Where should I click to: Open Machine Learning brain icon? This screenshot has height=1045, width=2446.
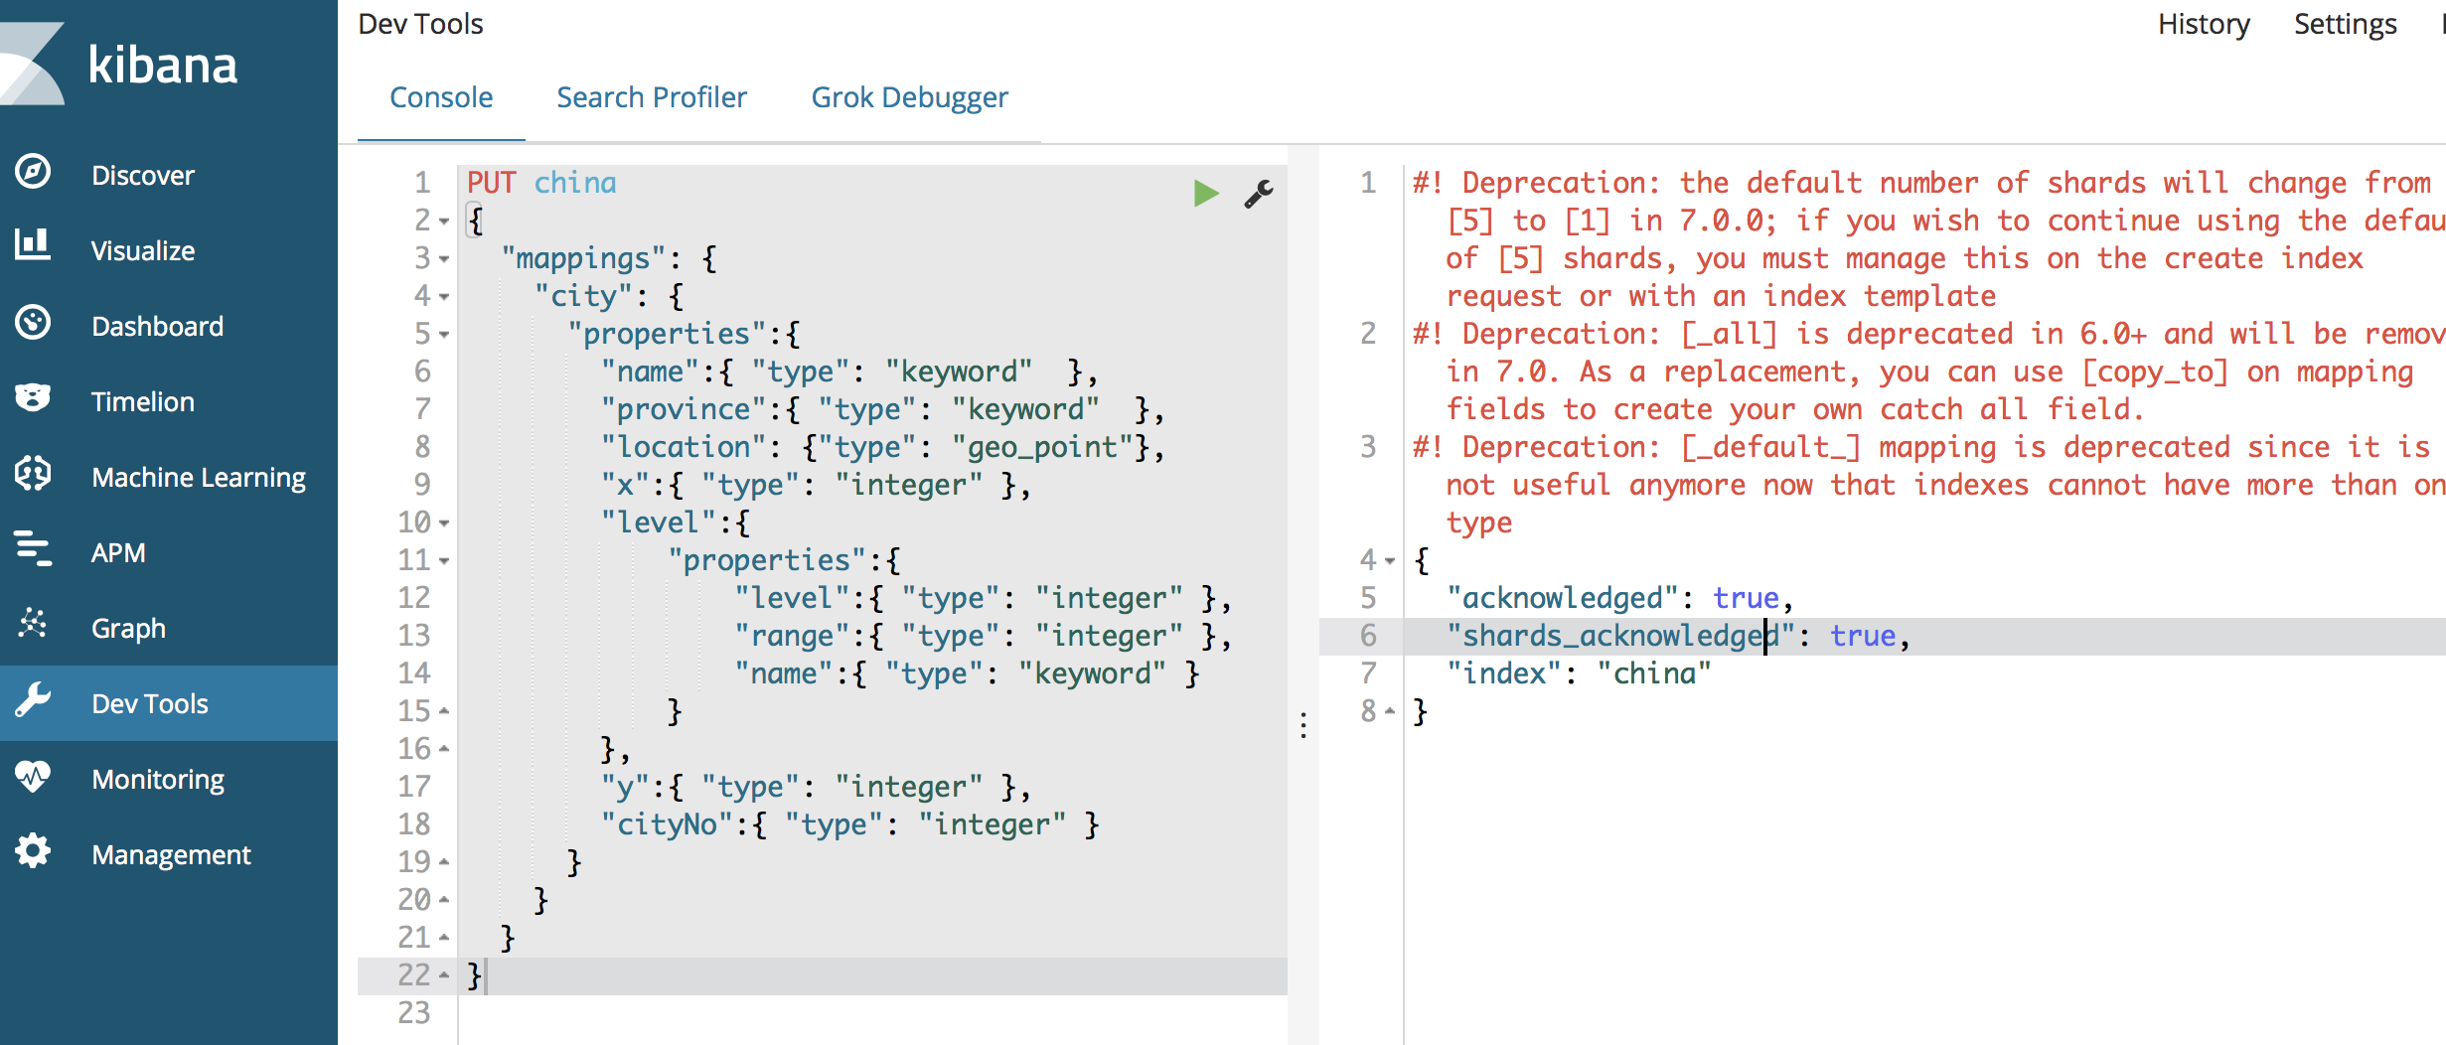pos(33,474)
